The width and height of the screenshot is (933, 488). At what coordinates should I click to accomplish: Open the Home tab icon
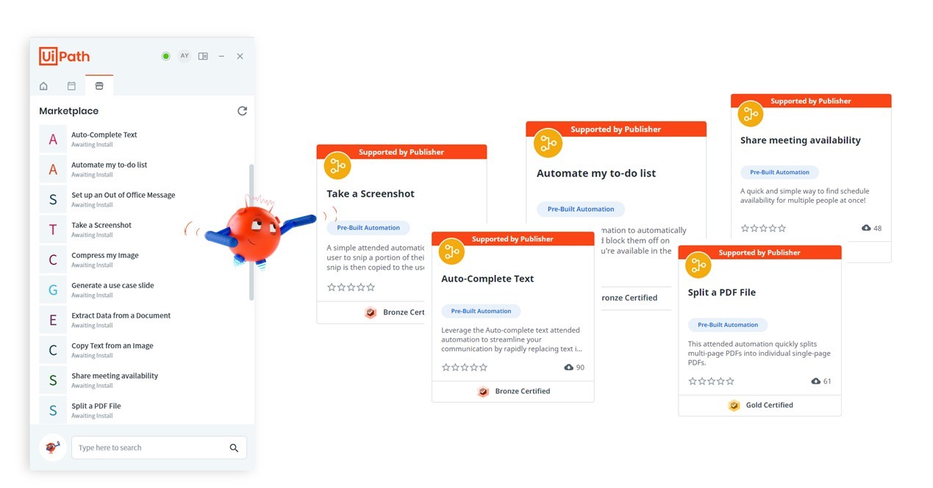[43, 86]
